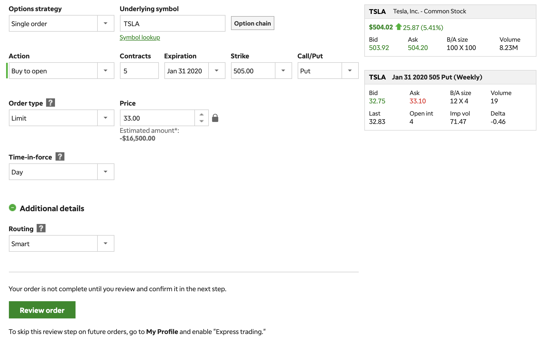
Task: Click the Imp vol value 71.47
Action: point(458,122)
